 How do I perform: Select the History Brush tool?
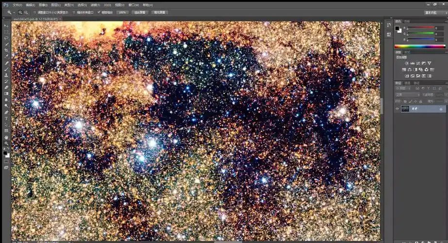tap(6, 81)
